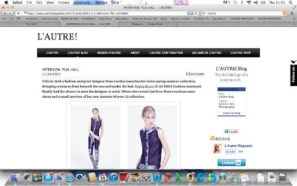The height and width of the screenshot is (186, 297).
Task: Open L'AUTRE! CONTRIBUTION navigation item
Action: pyautogui.click(x=166, y=53)
